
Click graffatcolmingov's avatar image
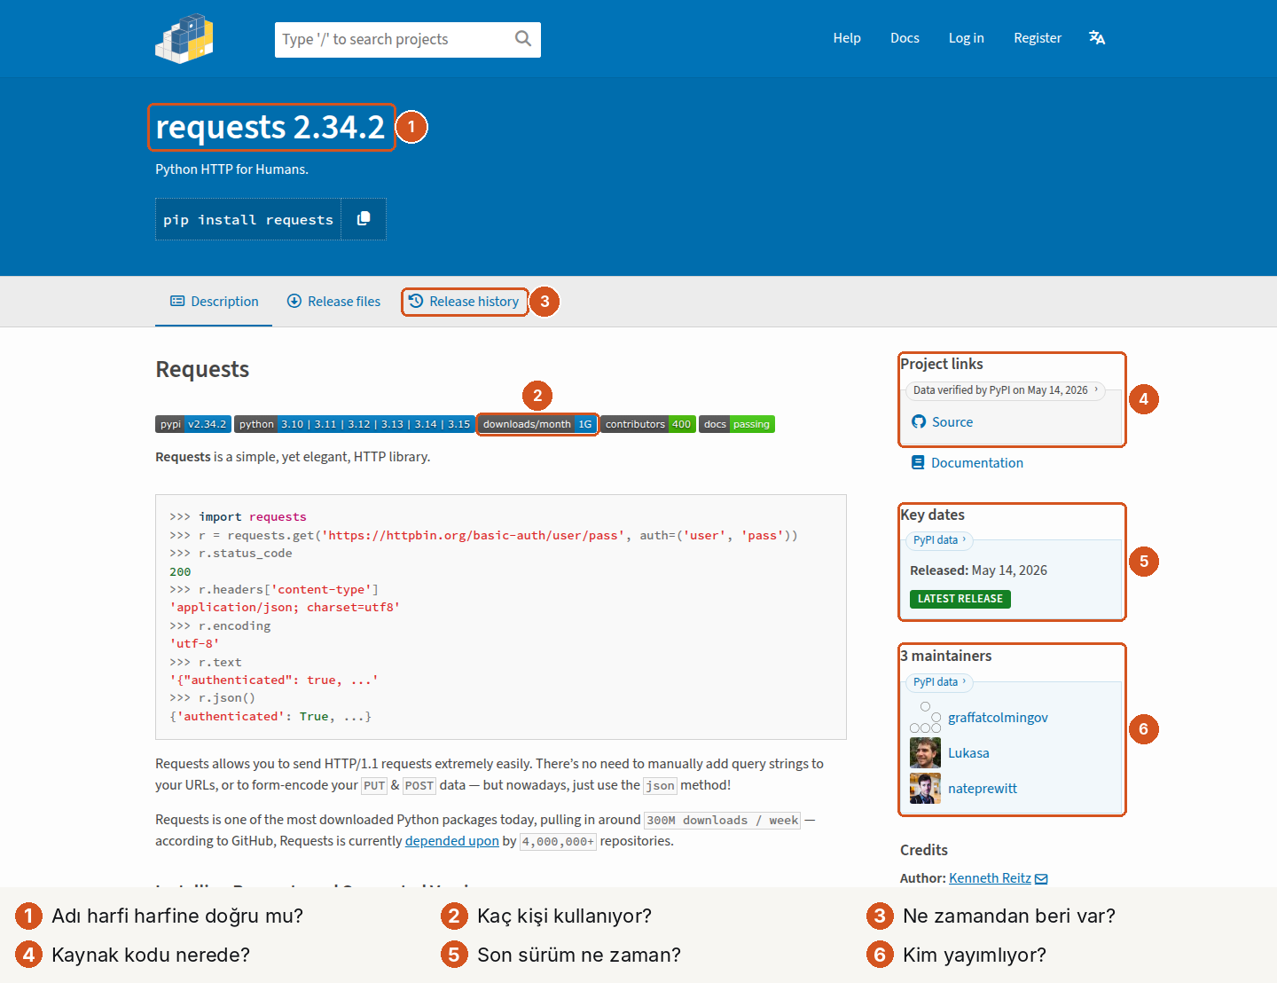point(925,717)
